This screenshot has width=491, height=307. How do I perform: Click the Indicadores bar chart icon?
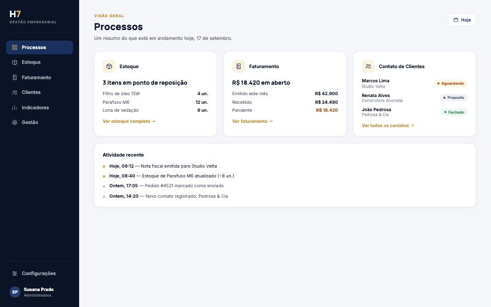click(x=14, y=107)
